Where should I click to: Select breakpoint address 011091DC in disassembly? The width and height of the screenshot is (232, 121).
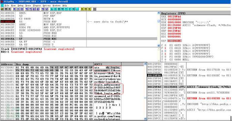8,22
